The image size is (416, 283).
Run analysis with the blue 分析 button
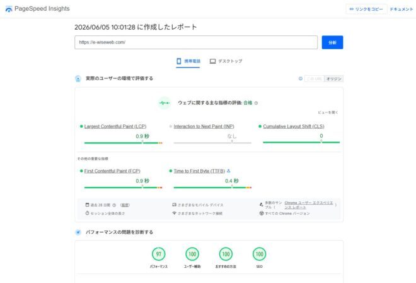[x=332, y=42]
